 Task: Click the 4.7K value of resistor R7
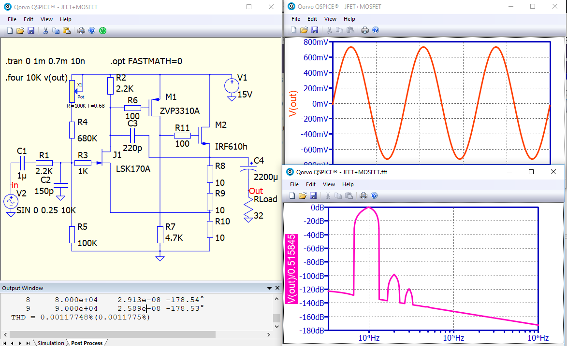coord(174,237)
